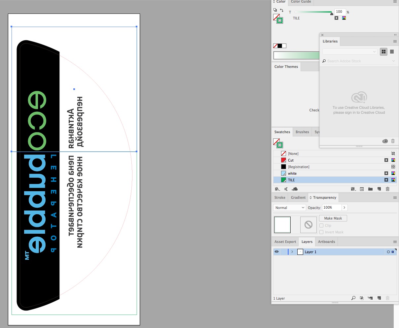
Task: Switch to the Color Guide tab
Action: 301,2
